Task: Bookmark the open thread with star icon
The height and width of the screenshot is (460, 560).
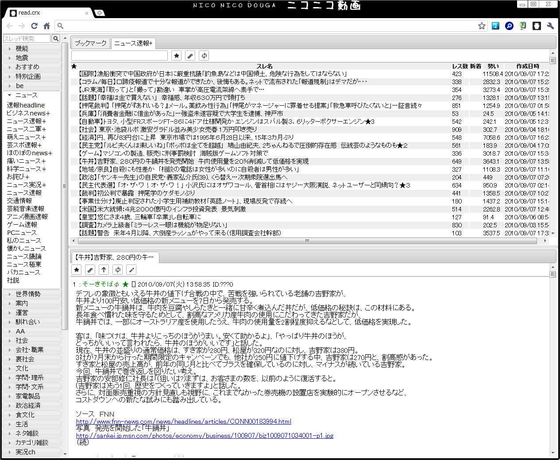Action: click(x=77, y=270)
